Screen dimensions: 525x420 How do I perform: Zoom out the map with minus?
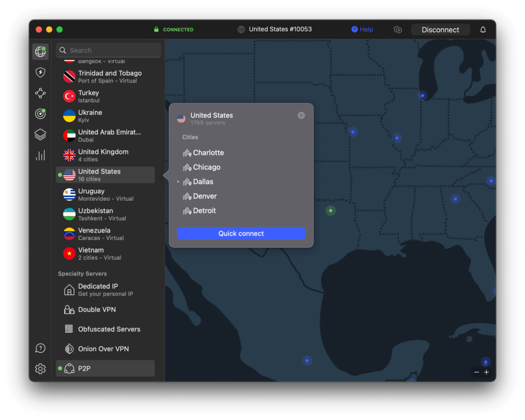click(476, 372)
